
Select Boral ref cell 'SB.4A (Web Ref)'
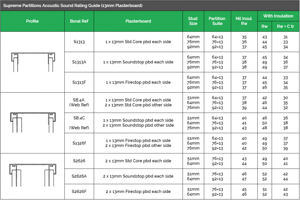79,102
